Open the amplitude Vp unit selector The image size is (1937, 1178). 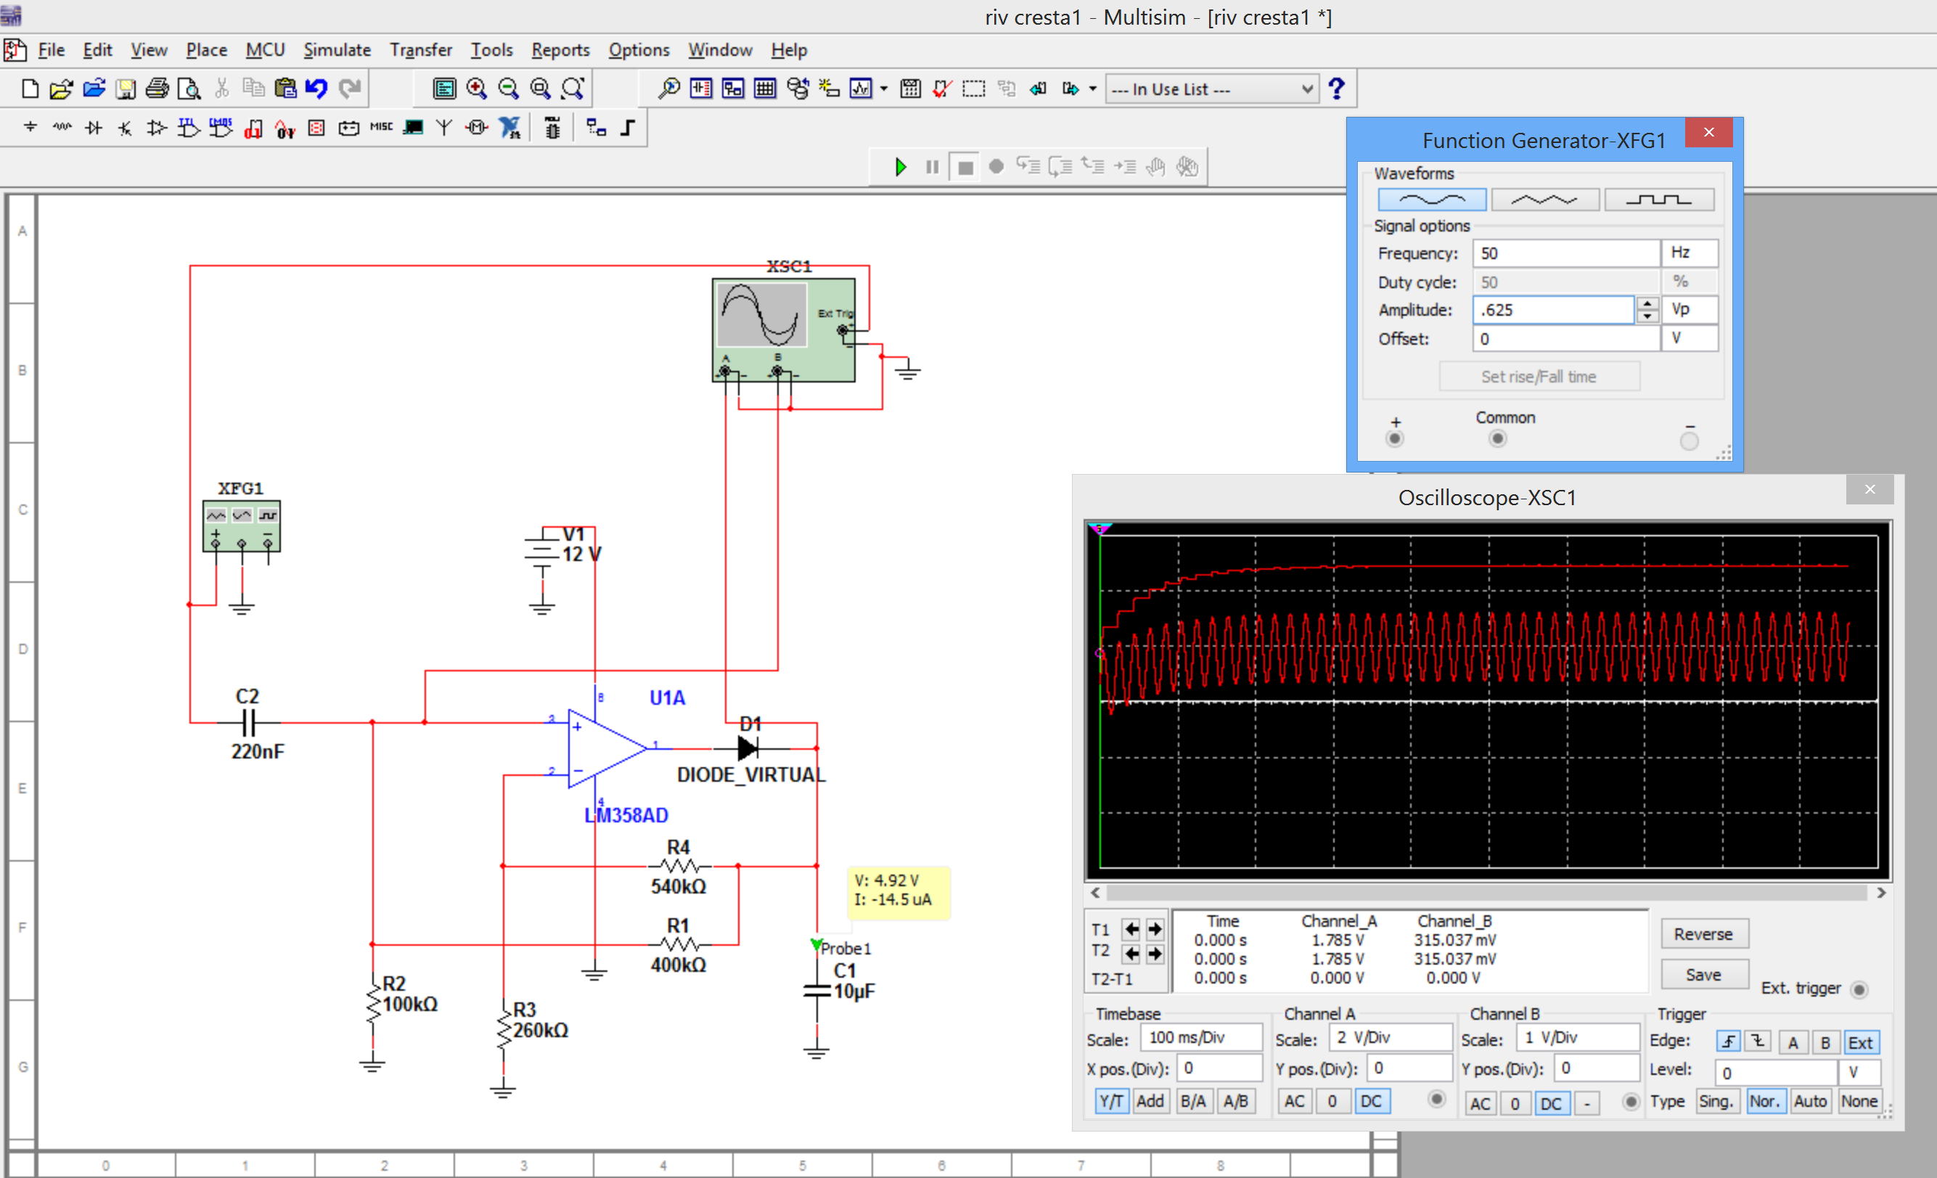1689,309
